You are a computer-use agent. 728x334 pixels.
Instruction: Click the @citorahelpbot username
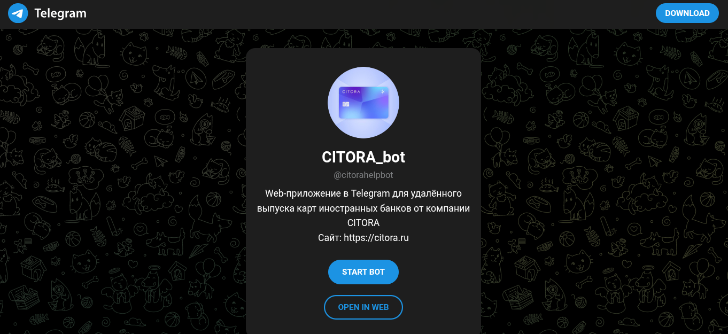coord(363,175)
